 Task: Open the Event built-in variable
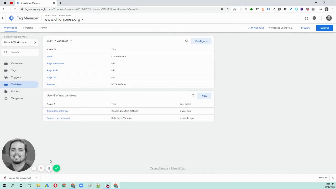pos(50,56)
